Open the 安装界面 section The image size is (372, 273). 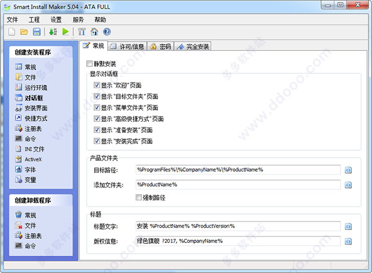[32, 108]
